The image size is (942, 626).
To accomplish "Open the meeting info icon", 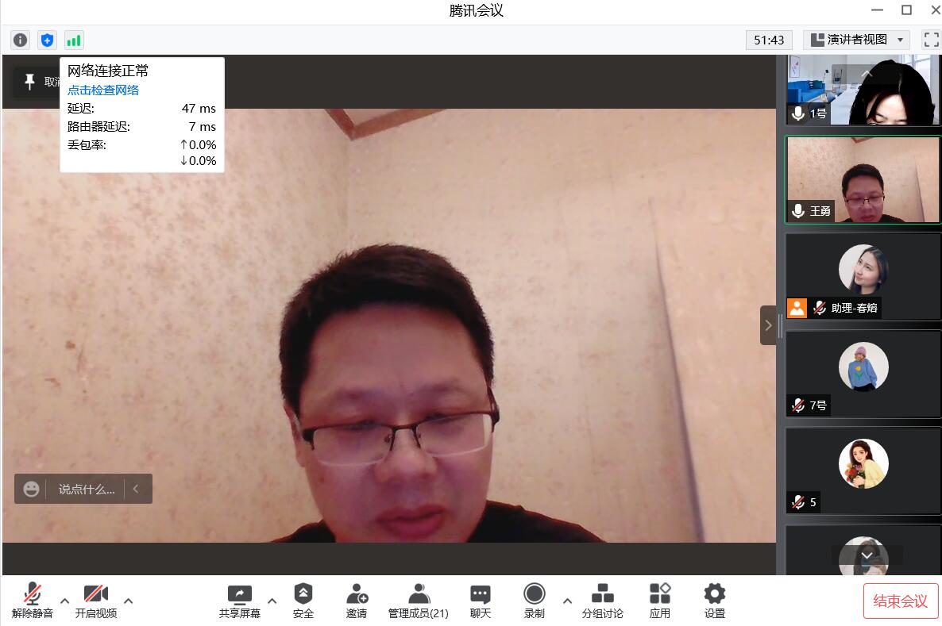I will [21, 40].
